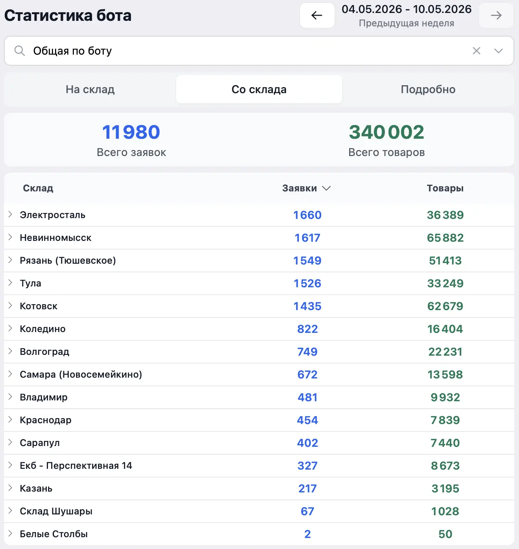Expand the Склад Шушары row
The width and height of the screenshot is (519, 549).
click(x=11, y=511)
